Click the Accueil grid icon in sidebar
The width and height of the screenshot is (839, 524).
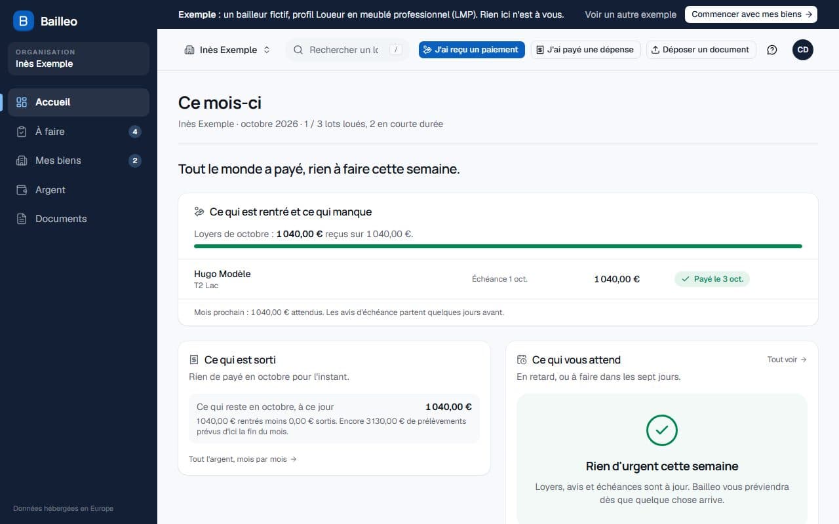(x=22, y=102)
